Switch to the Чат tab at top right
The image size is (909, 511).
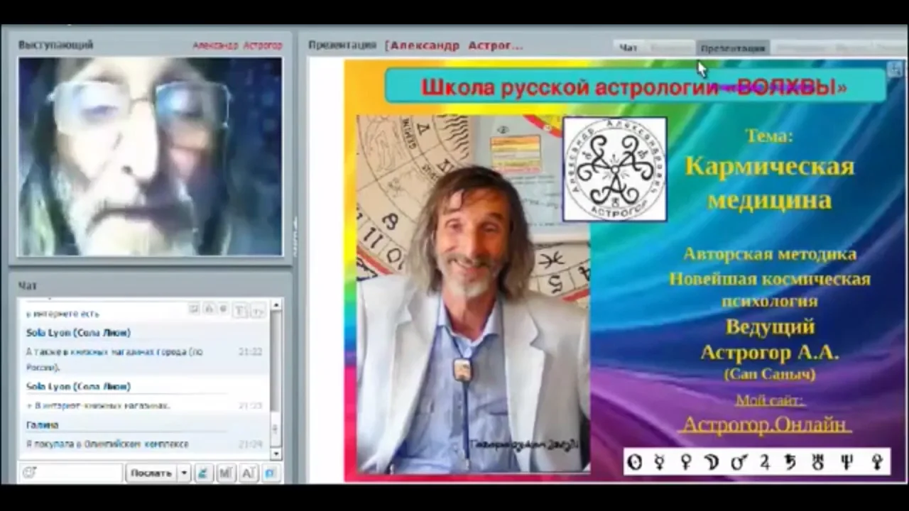[x=628, y=48]
